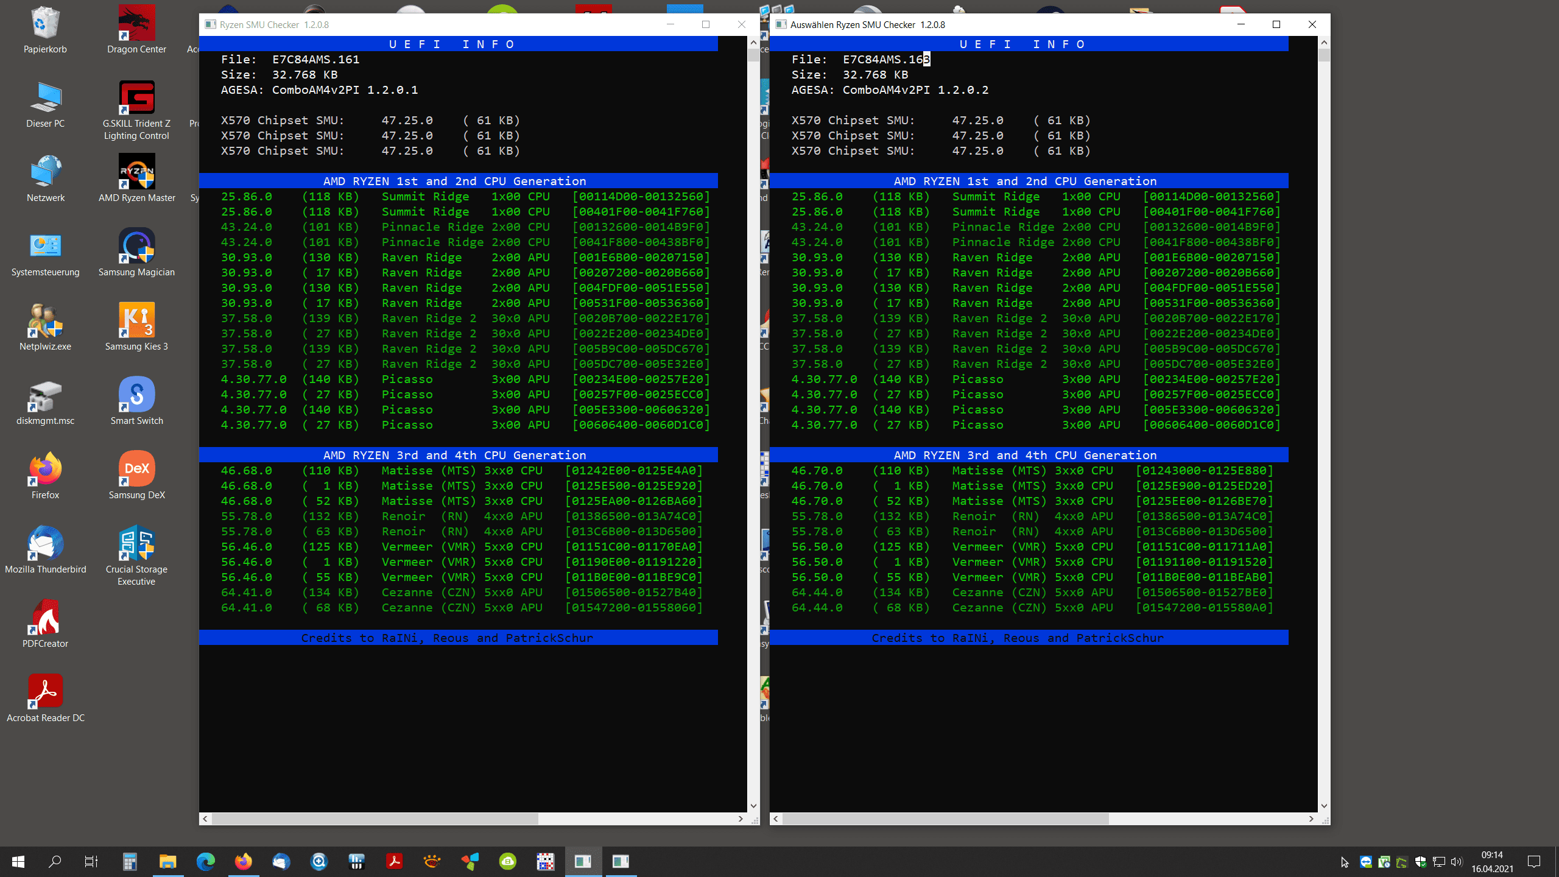Open the Netzwerk desktop icon
Viewport: 1559px width, 877px height.
pos(45,179)
